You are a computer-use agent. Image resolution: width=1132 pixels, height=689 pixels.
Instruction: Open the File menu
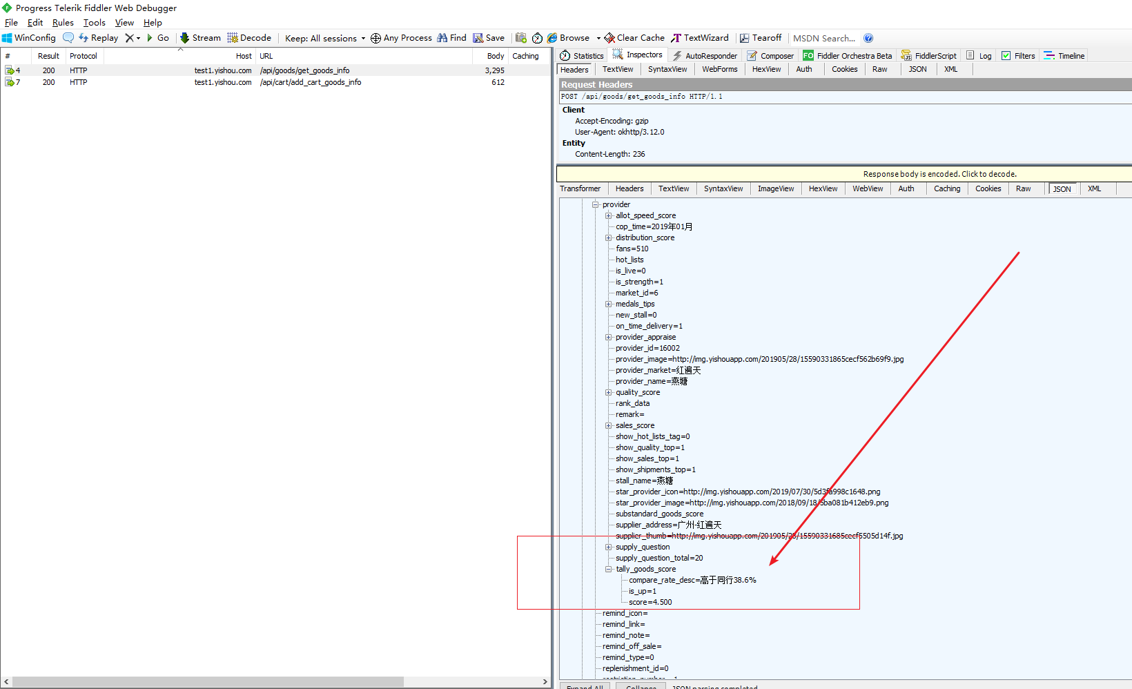[11, 23]
